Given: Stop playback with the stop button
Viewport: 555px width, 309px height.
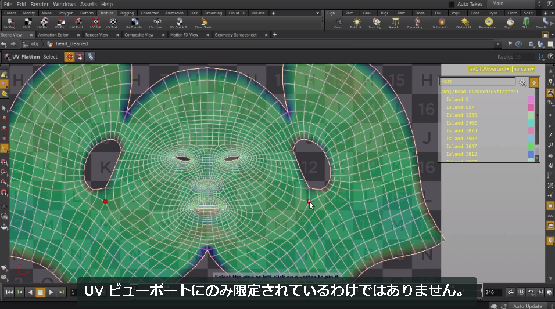Looking at the screenshot, I should (40, 292).
